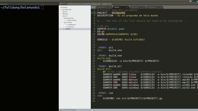Screen dimensions: 198x111
Task: Close the holamundo.go tab
Action: [110, 7]
